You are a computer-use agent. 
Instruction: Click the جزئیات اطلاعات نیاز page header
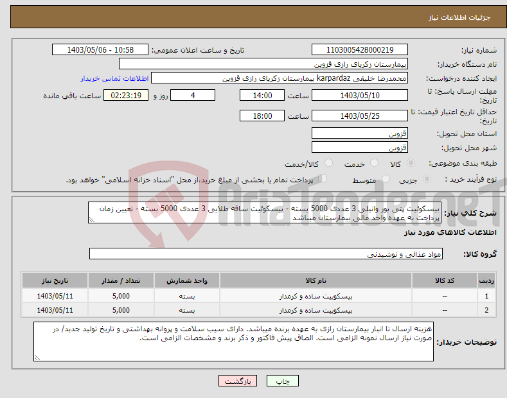click(459, 17)
